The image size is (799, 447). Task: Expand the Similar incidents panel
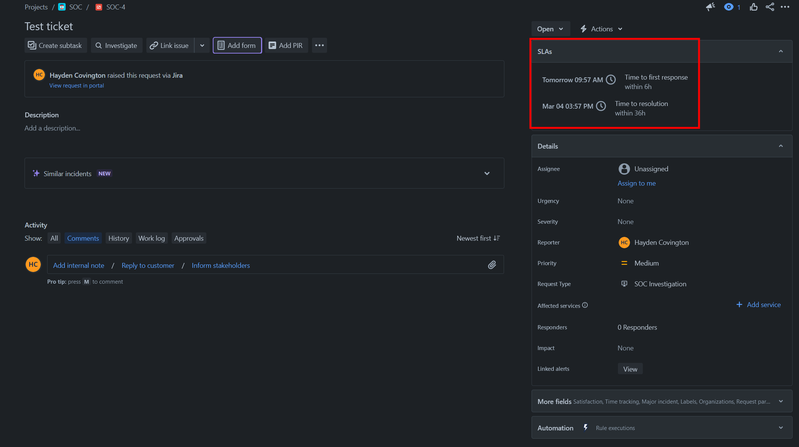coord(487,174)
